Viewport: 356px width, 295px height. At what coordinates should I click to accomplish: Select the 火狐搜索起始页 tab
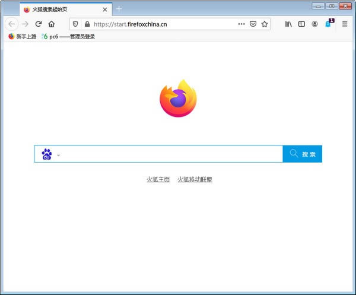tap(66, 9)
